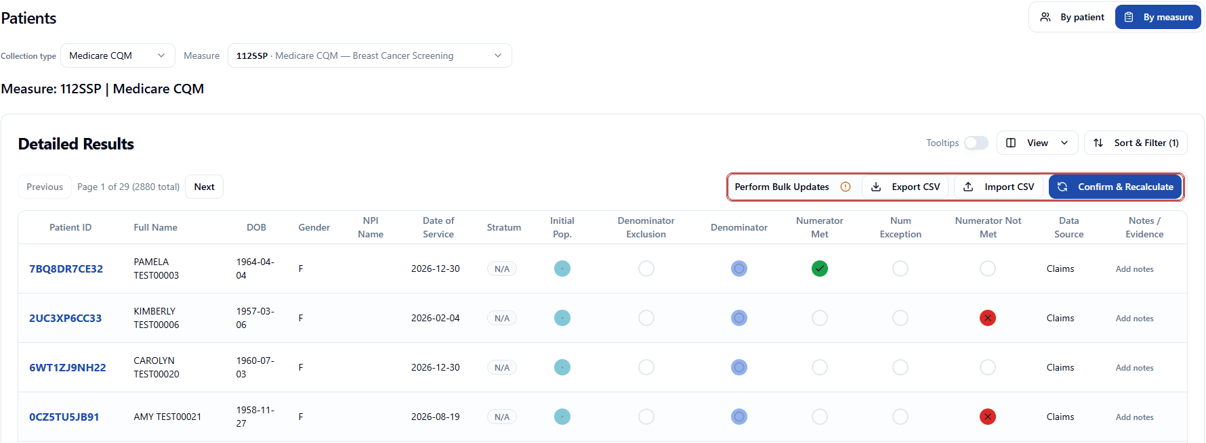Switch to By measure view
The width and height of the screenshot is (1206, 443).
click(1158, 17)
